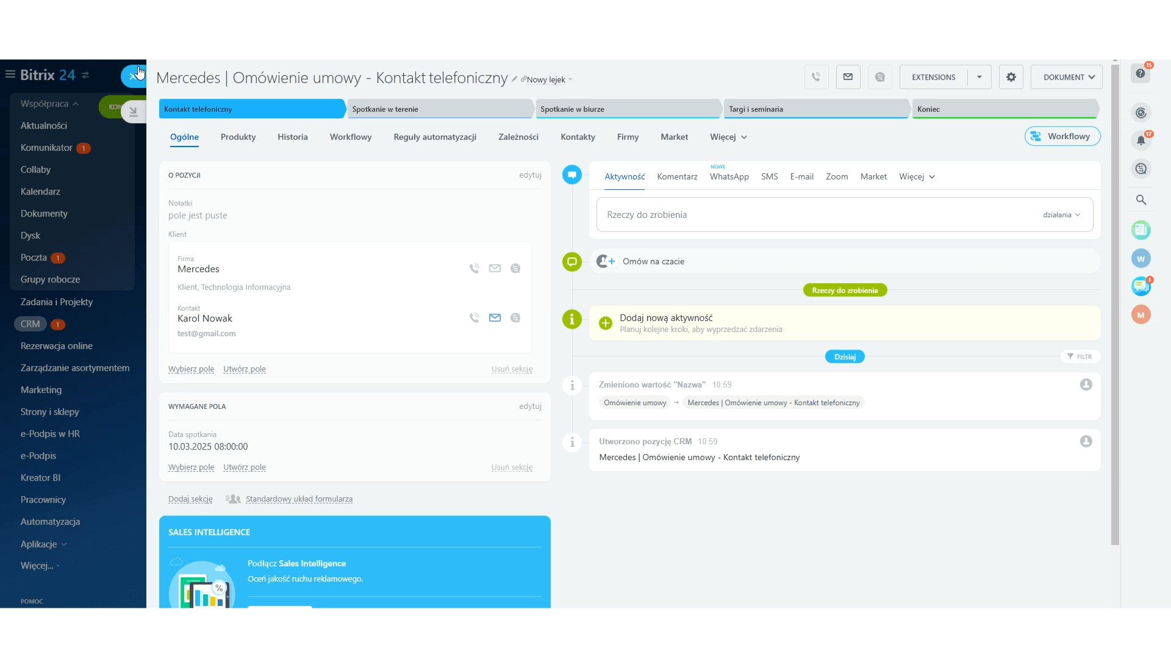The image size is (1171, 659).
Task: Click edytuj in O POZYCJI section
Action: [x=530, y=175]
